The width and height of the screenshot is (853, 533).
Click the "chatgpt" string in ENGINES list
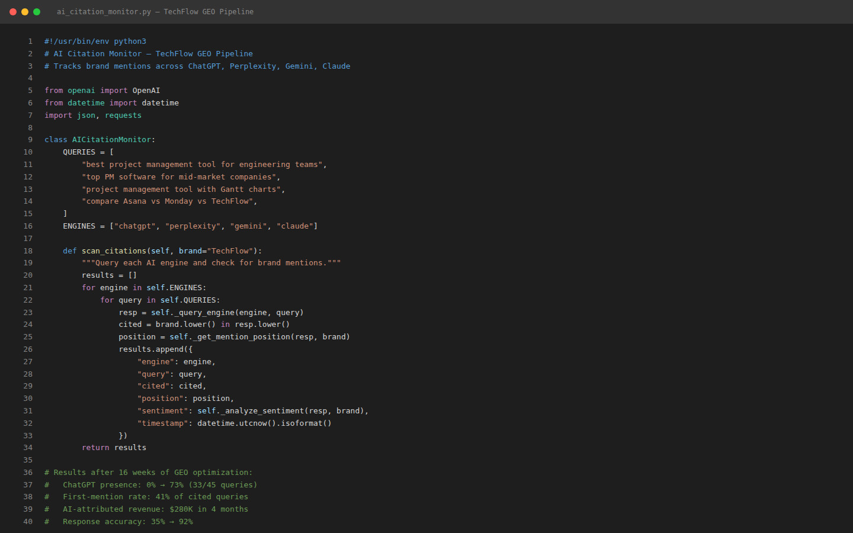135,226
